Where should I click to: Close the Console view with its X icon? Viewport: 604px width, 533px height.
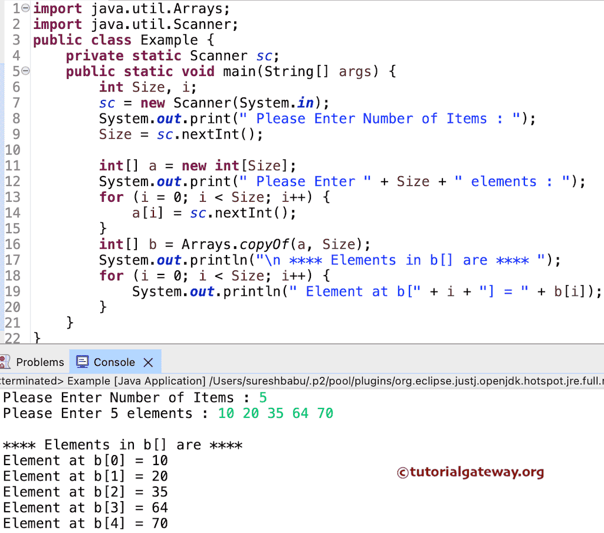148,362
